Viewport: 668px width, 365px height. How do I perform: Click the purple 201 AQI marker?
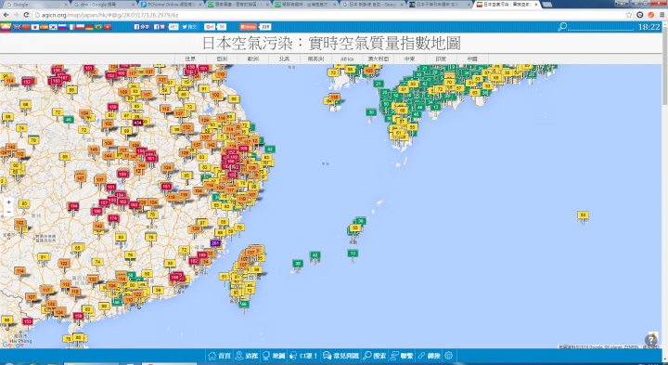[x=215, y=243]
